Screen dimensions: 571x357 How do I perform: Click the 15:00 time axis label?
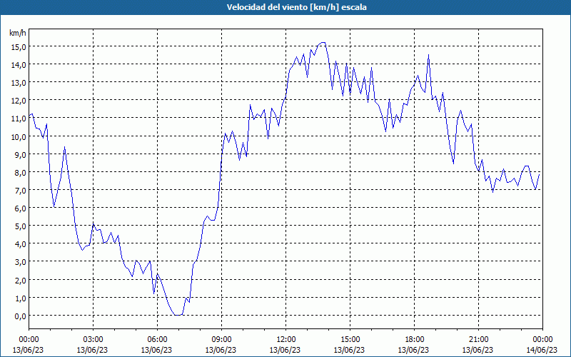[350, 340]
